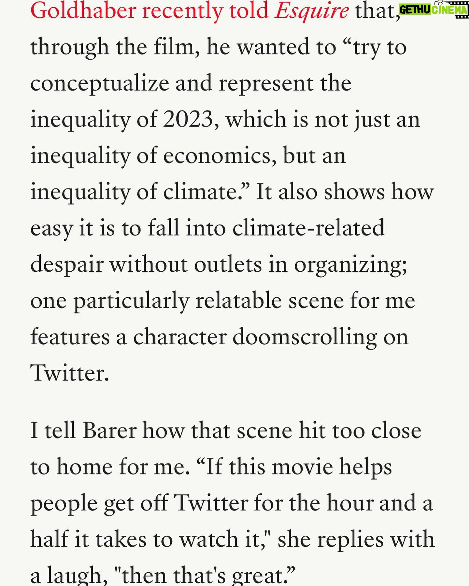Viewport: 469px width, 586px height.
Task: Click the word Twitter ending the first paragraph
Action: 69,372
